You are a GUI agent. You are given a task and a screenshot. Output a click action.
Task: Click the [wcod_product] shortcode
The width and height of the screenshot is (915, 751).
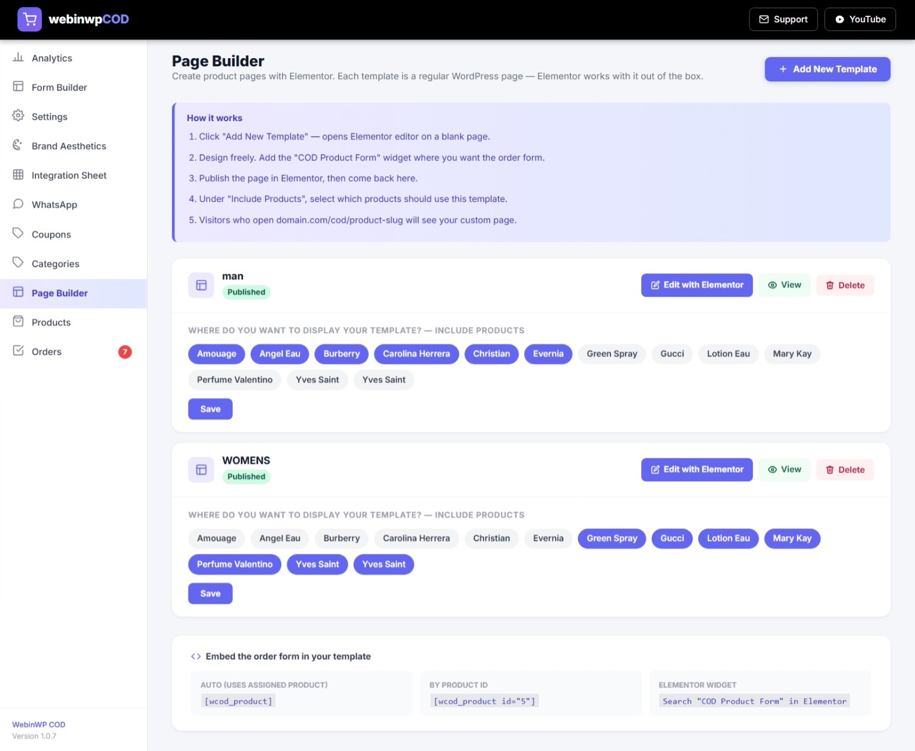238,701
